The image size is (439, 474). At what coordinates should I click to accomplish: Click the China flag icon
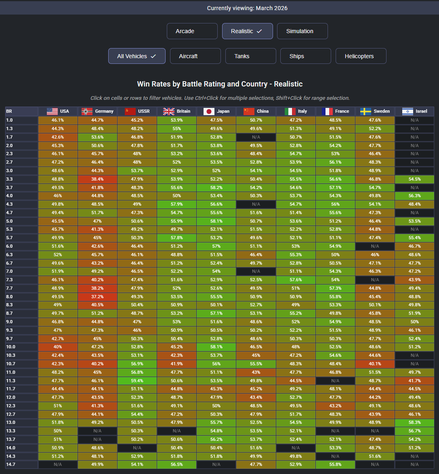(249, 111)
